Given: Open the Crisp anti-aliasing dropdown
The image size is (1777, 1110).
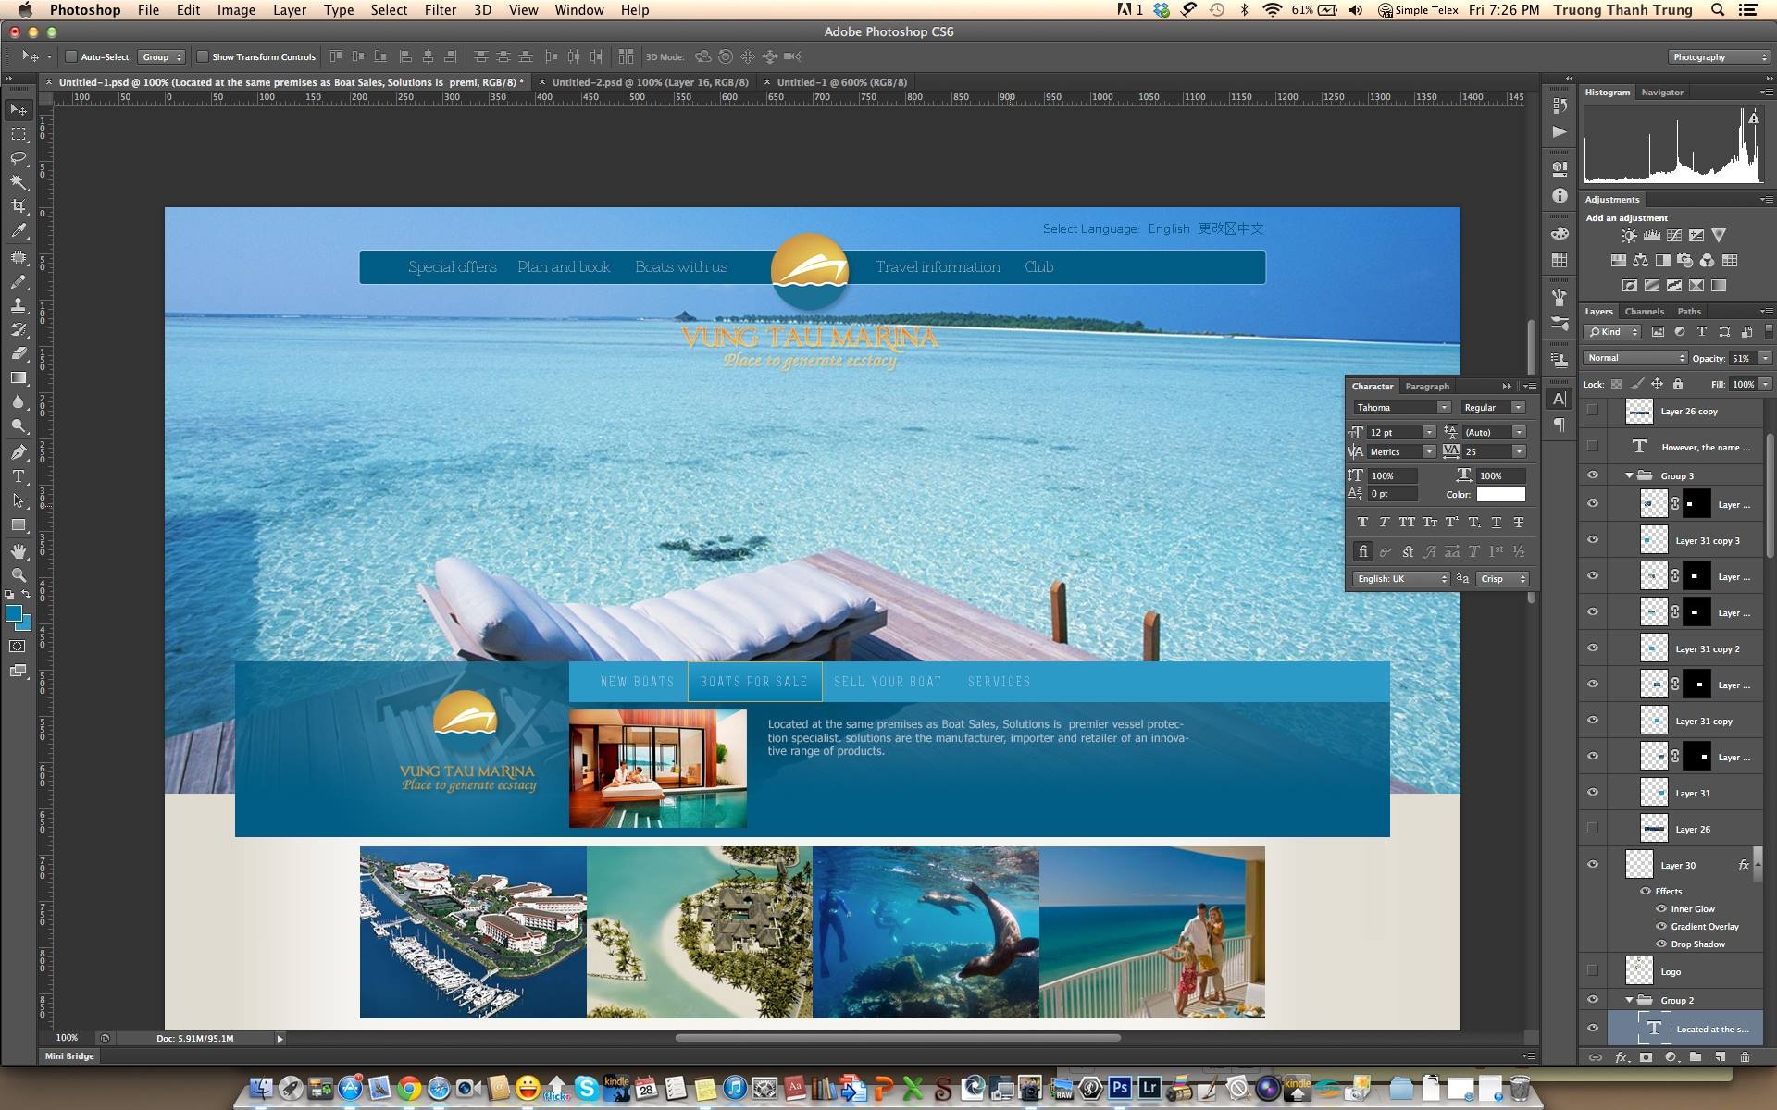Looking at the screenshot, I should [x=1501, y=579].
